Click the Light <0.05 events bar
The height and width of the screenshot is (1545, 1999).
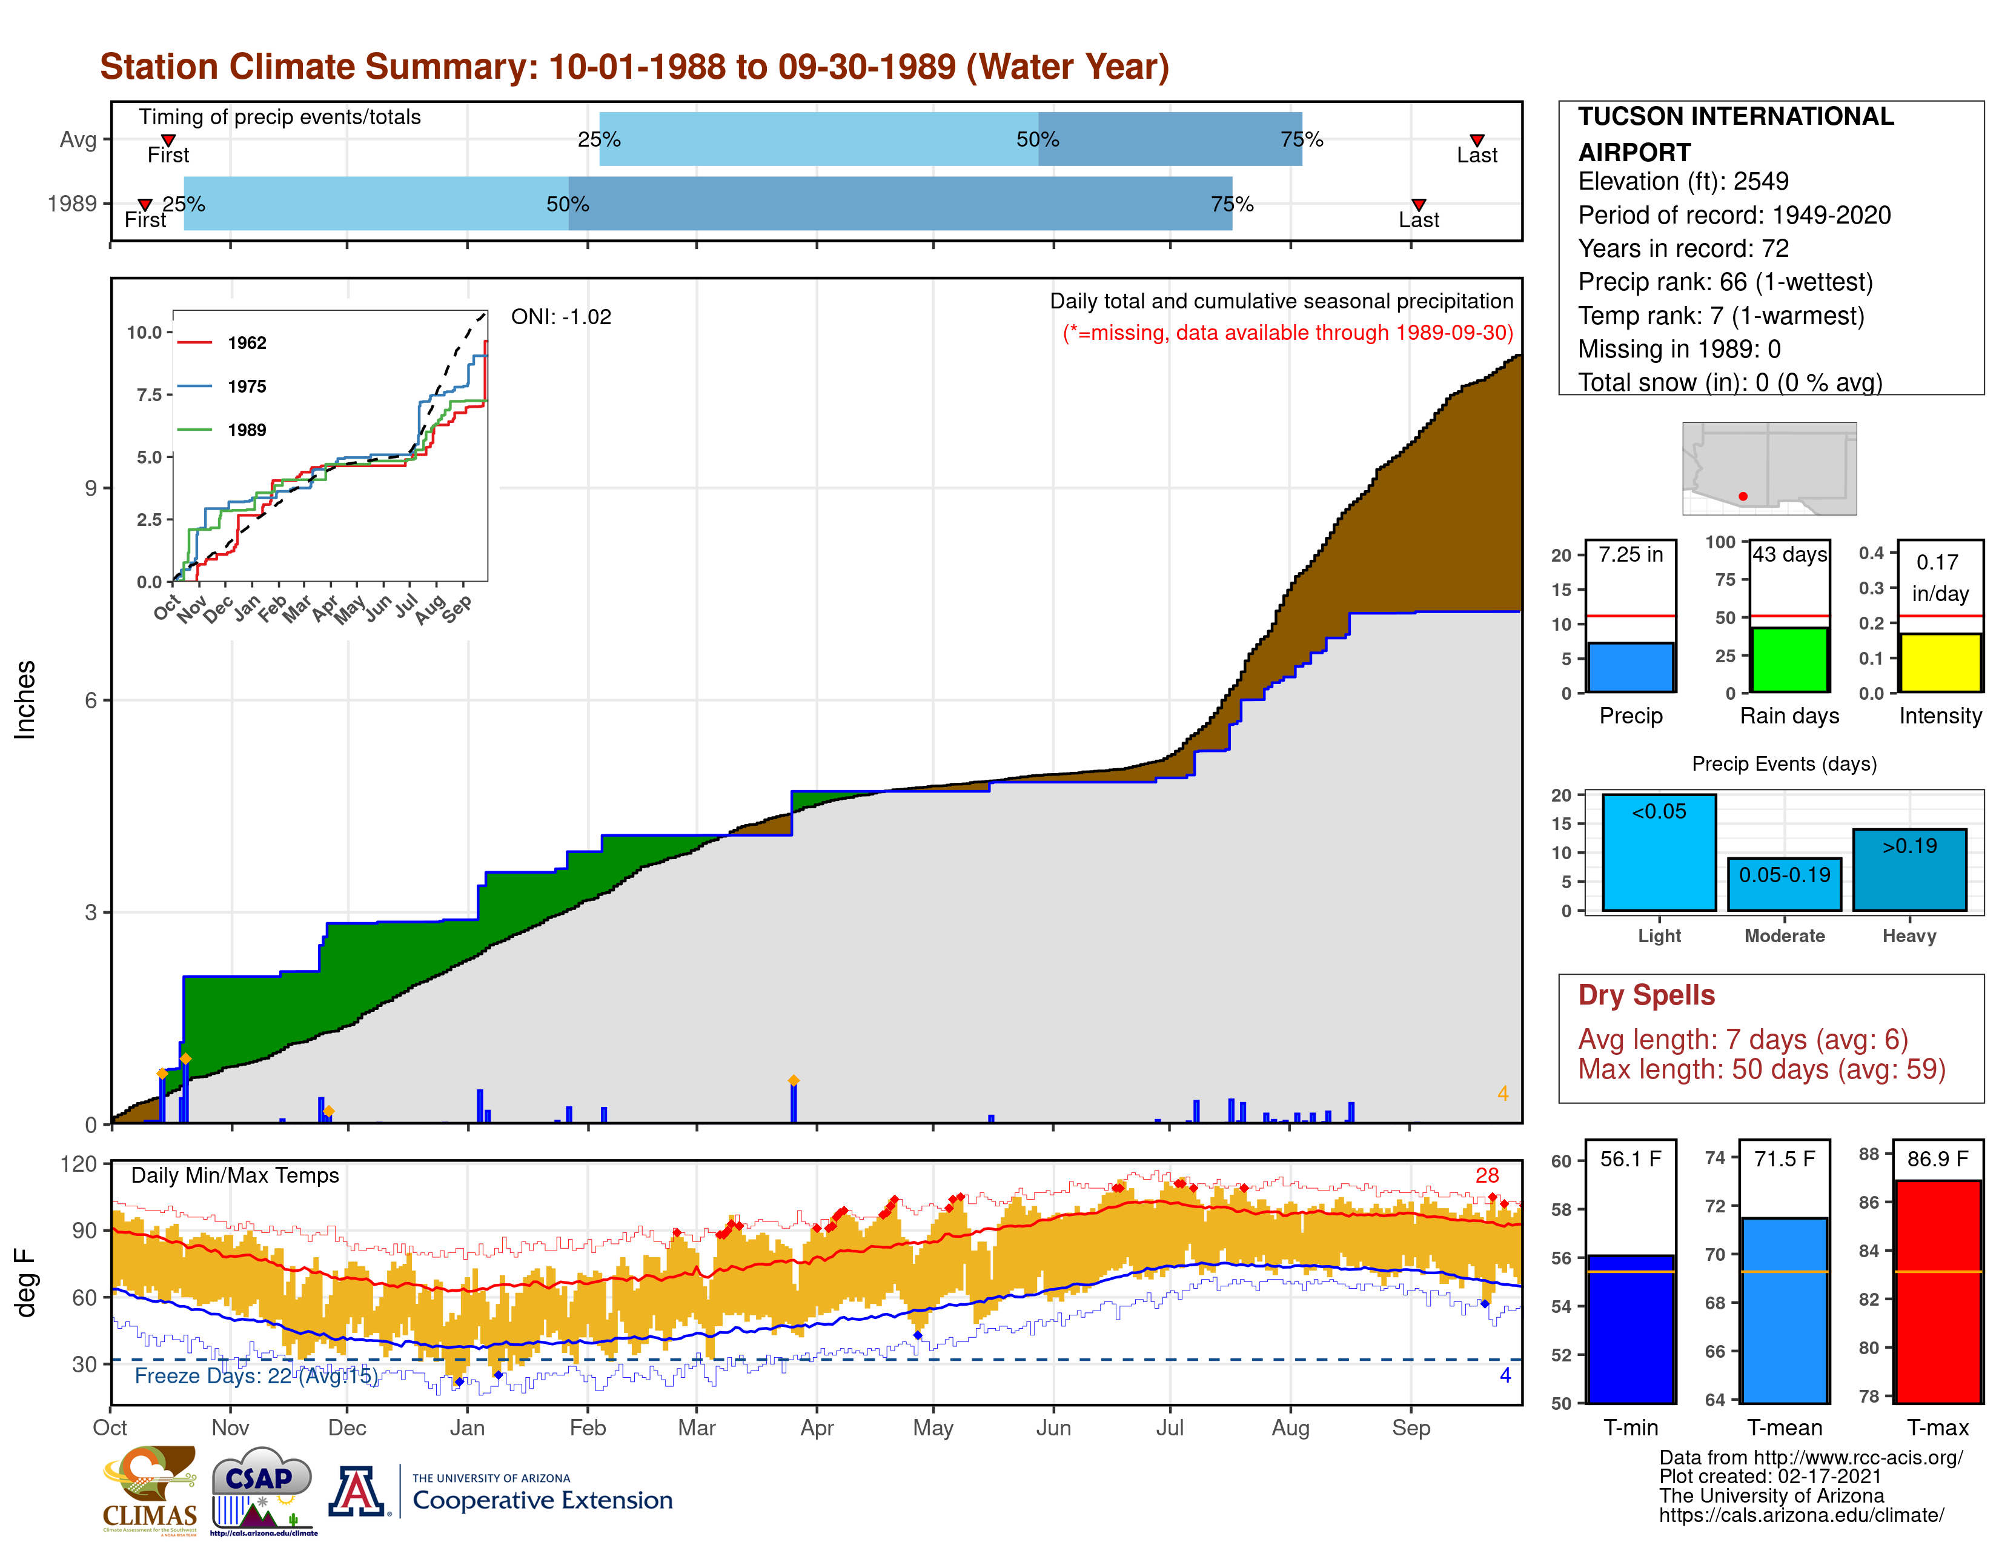1659,852
